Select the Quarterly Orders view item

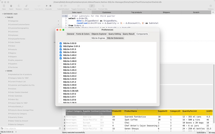[16, 117]
